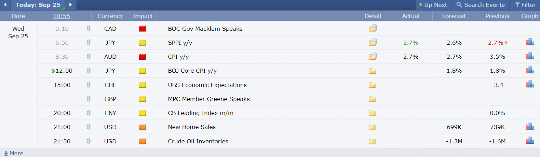Go to next day arrow
Screen dimensions: 540x157
[70, 5]
